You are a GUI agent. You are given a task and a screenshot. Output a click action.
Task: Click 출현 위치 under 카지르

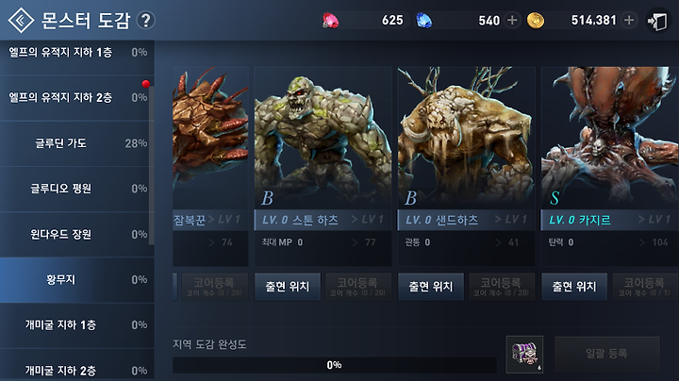click(574, 287)
